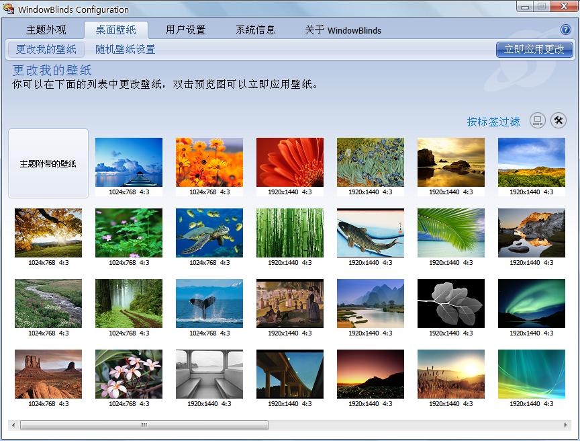Click the WindowBlinds title bar app icon
Viewport: 580px width, 441px height.
coord(9,8)
